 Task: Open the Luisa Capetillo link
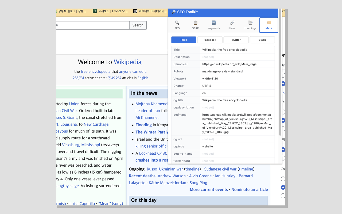[x=82, y=204]
